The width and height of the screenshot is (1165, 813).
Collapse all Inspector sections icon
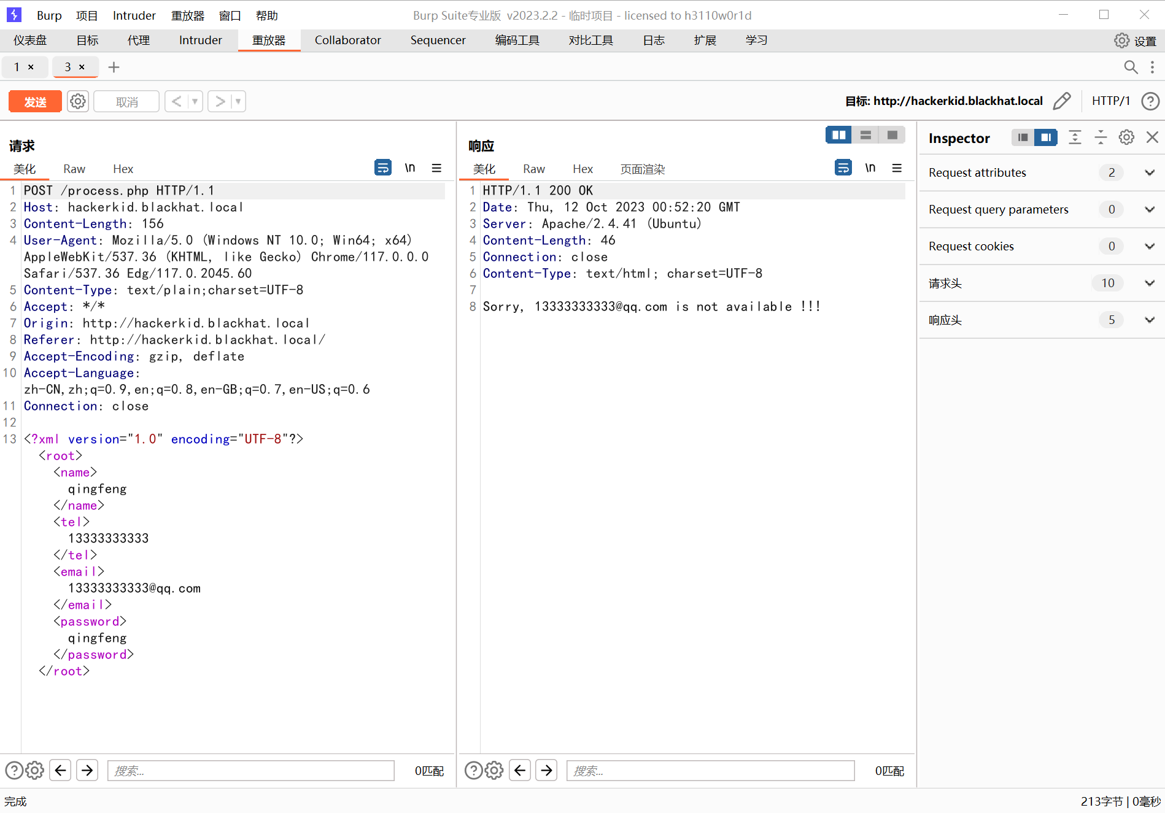point(1101,137)
